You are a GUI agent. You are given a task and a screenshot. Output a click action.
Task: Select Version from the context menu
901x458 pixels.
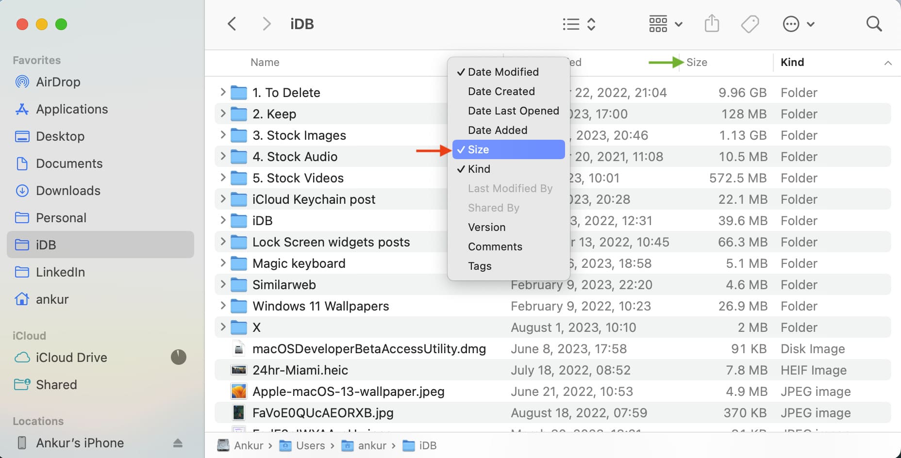486,227
